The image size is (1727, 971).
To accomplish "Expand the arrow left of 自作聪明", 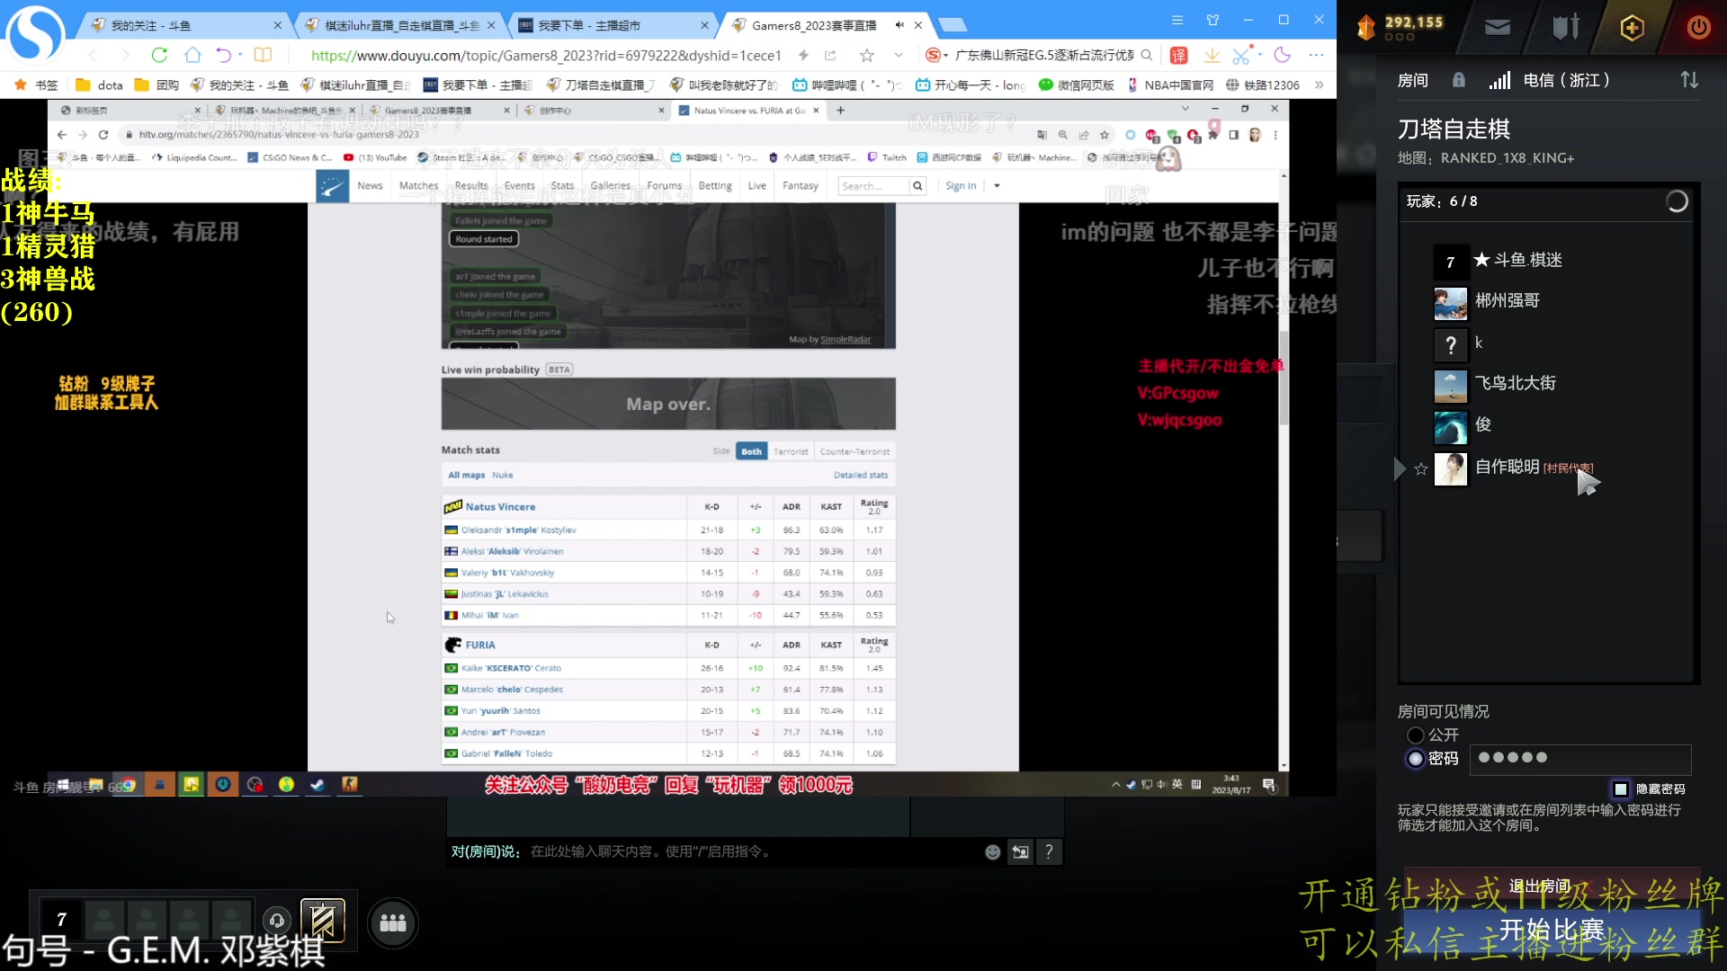I will pyautogui.click(x=1399, y=468).
